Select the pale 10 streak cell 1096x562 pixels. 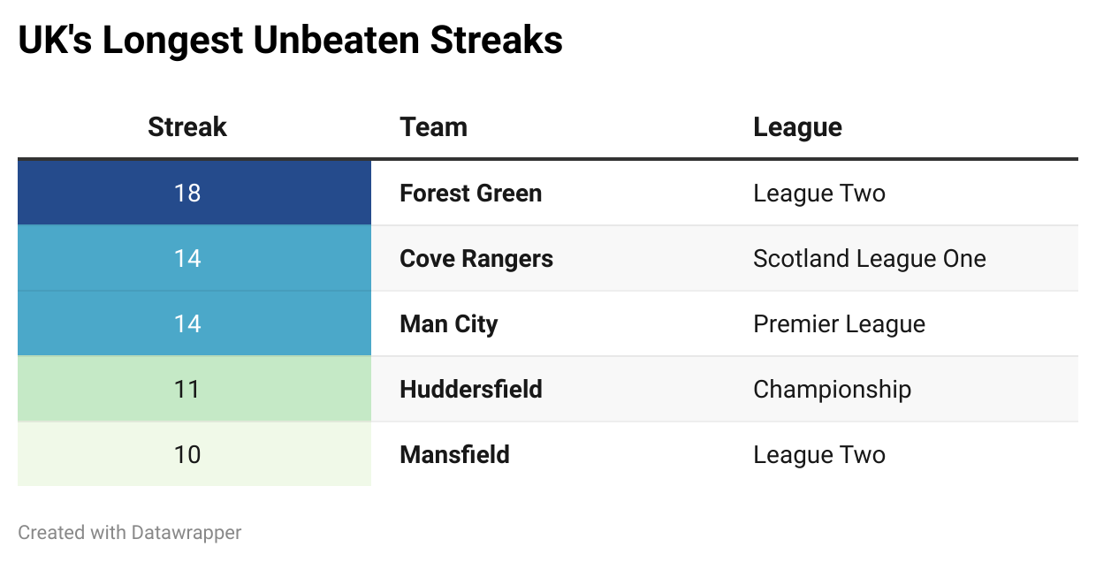point(194,454)
